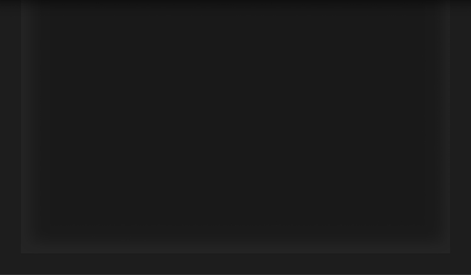Click the dark central panel area
The width and height of the screenshot is (471, 275).
click(235, 120)
